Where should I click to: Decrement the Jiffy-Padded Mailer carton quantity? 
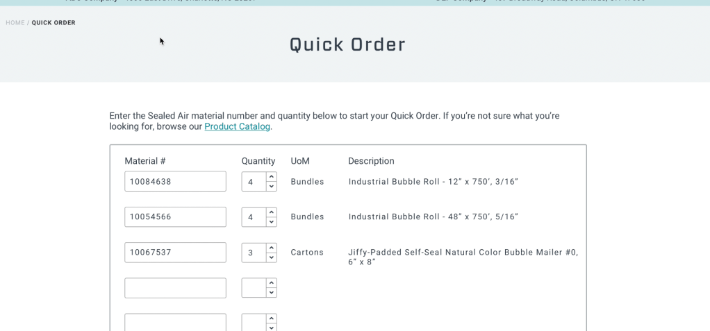click(272, 257)
